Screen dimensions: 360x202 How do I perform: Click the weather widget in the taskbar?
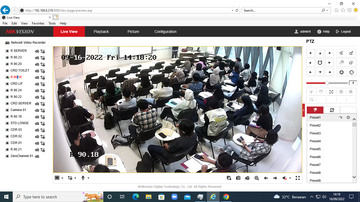[x=290, y=197]
